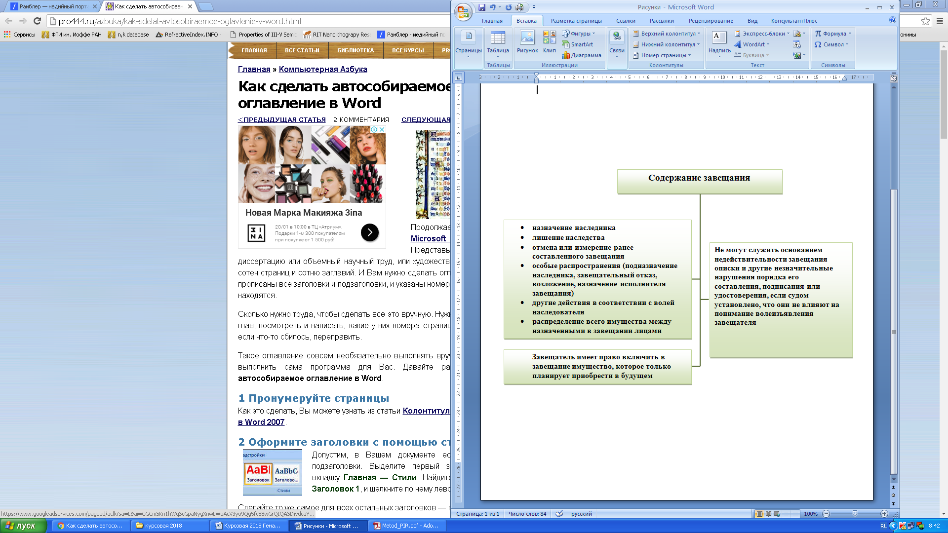Switch to Full Screen Reading view button
Viewport: 948px width, 533px height.
pos(768,514)
